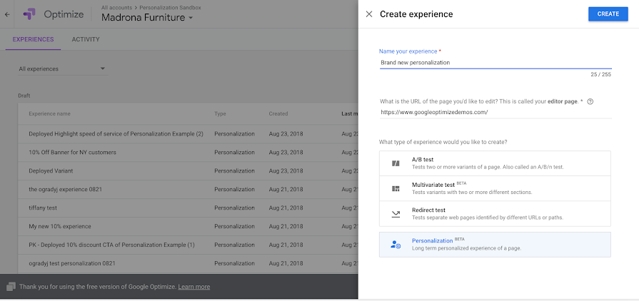Click the Google Optimize logo icon
The height and width of the screenshot is (301, 639).
[29, 14]
